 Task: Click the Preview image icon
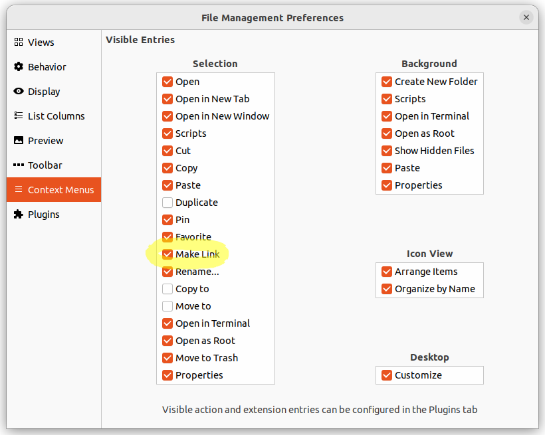pos(19,140)
